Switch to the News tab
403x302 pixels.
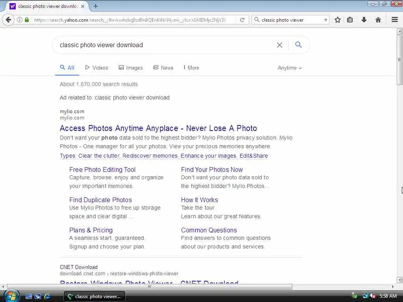pos(163,68)
